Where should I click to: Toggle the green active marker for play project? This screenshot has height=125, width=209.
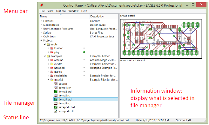pyautogui.click(x=84, y=52)
